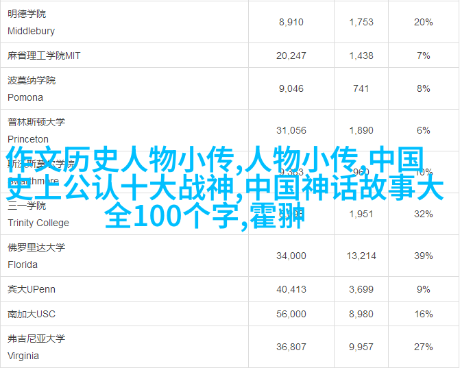Click the 8% cell in Pomona row
The image size is (460, 368).
point(424,88)
